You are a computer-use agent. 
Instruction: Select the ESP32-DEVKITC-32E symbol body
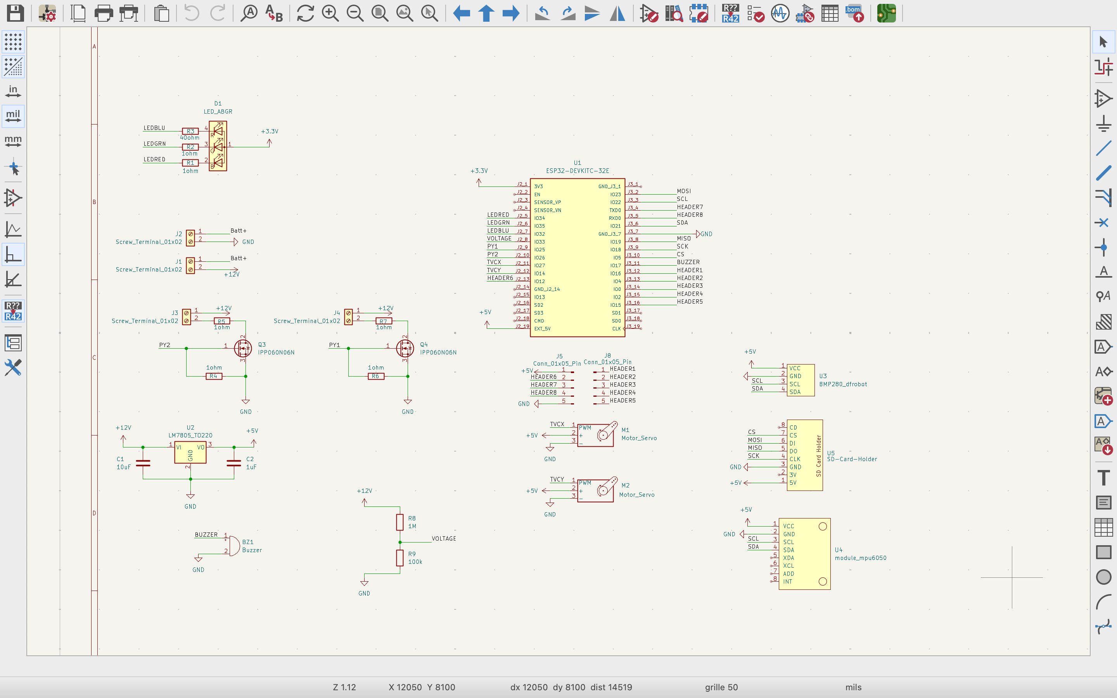click(x=577, y=259)
